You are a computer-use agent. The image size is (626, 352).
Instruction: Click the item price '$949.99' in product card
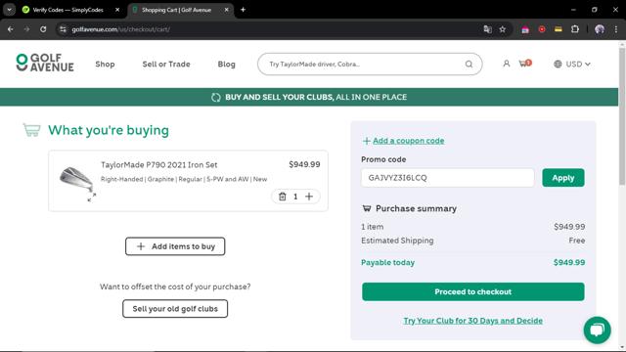(304, 164)
